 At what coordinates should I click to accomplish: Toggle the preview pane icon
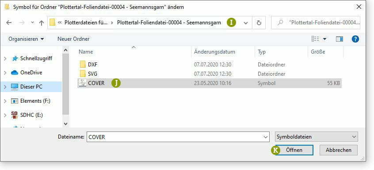[x=340, y=39]
